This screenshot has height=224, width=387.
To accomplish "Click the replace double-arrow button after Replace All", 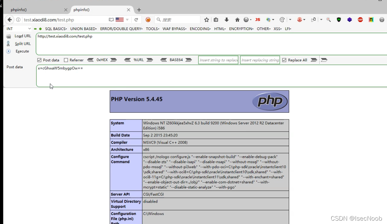I will (x=314, y=60).
